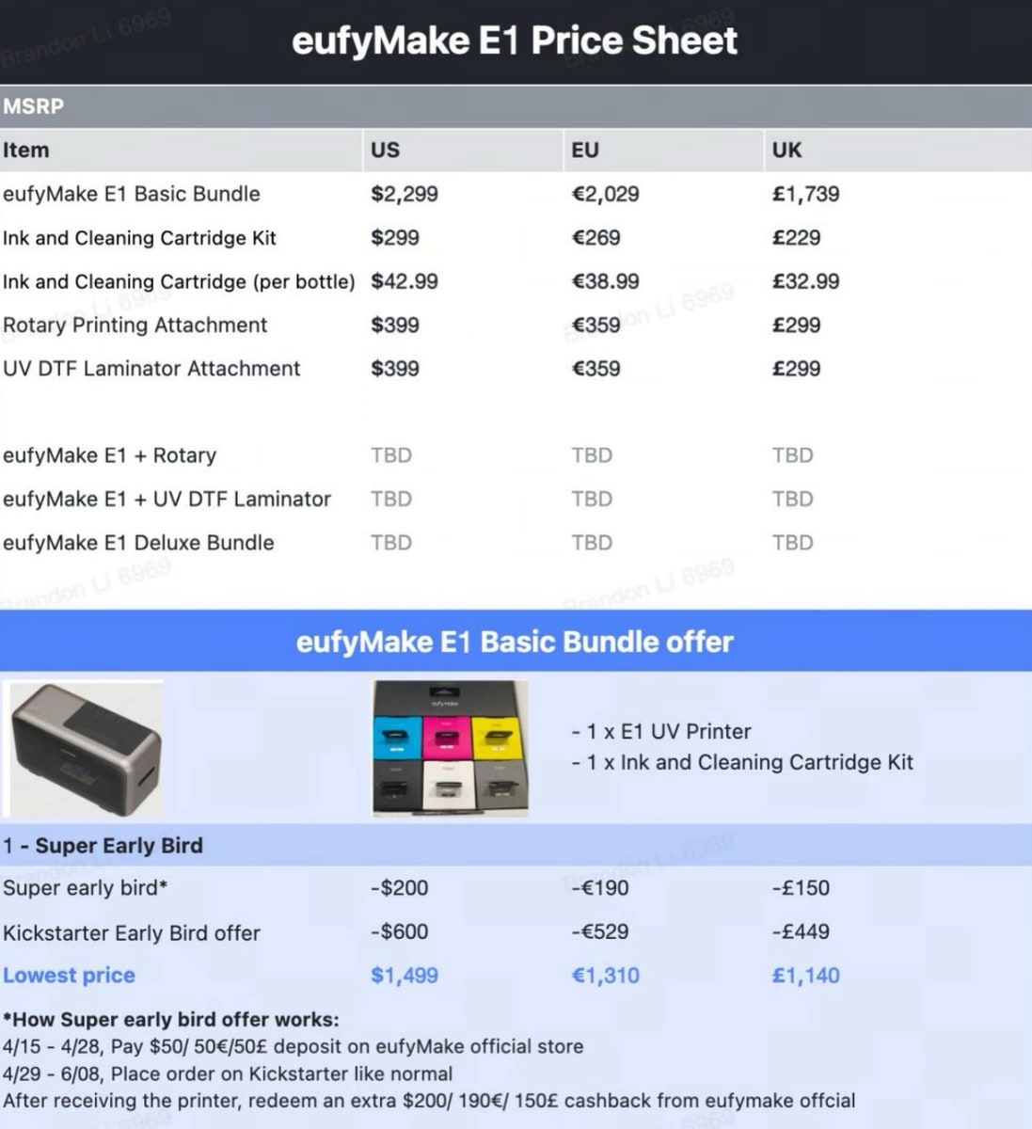The width and height of the screenshot is (1032, 1129).
Task: Click the MSRP section header
Action: tap(34, 107)
